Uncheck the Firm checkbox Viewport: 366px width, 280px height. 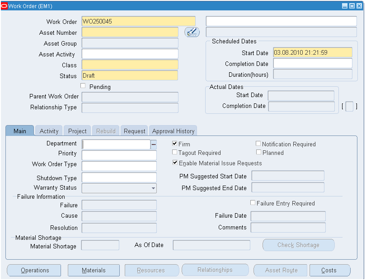175,144
